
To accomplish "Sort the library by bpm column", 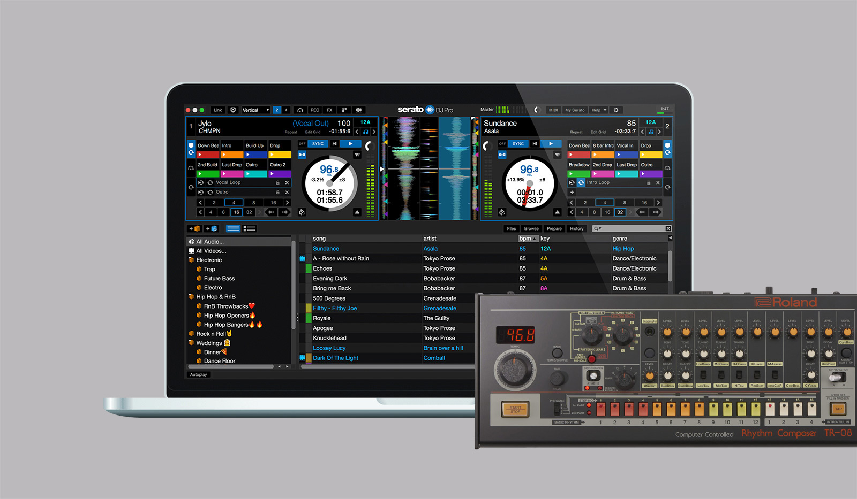I will (528, 239).
